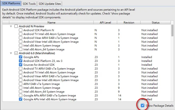Click API level 23 in Sources for Android SDK row
The width and height of the screenshot is (175, 110).
(x=96, y=65)
